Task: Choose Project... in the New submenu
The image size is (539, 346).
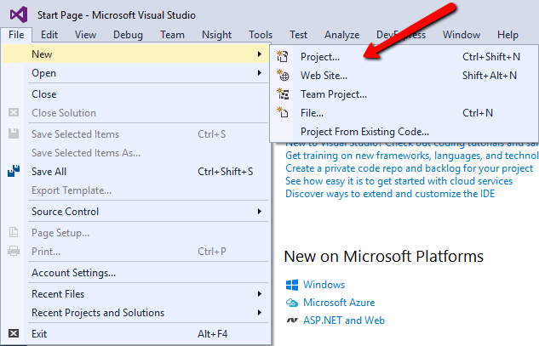Action: click(404, 57)
